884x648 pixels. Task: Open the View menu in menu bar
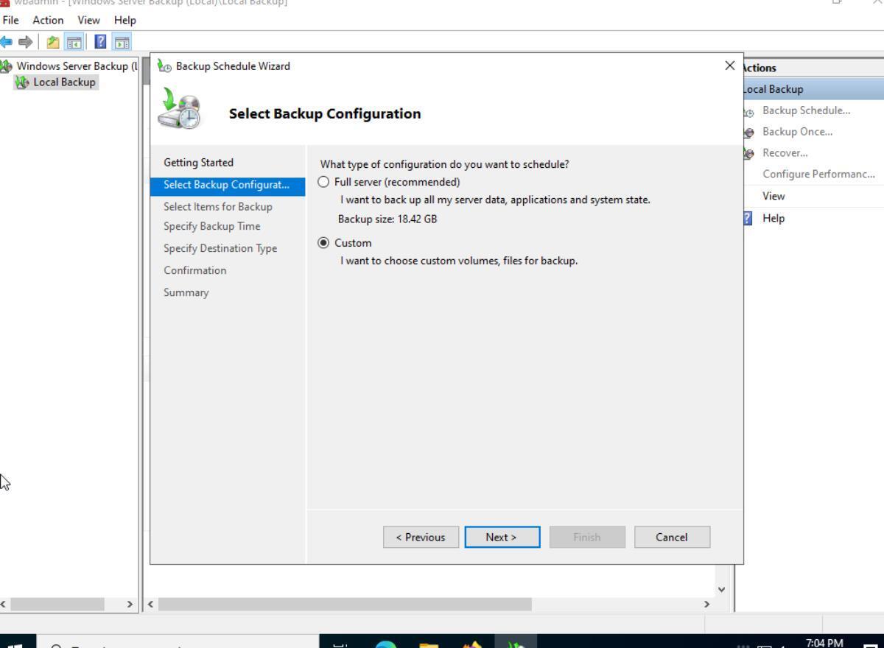pos(88,20)
